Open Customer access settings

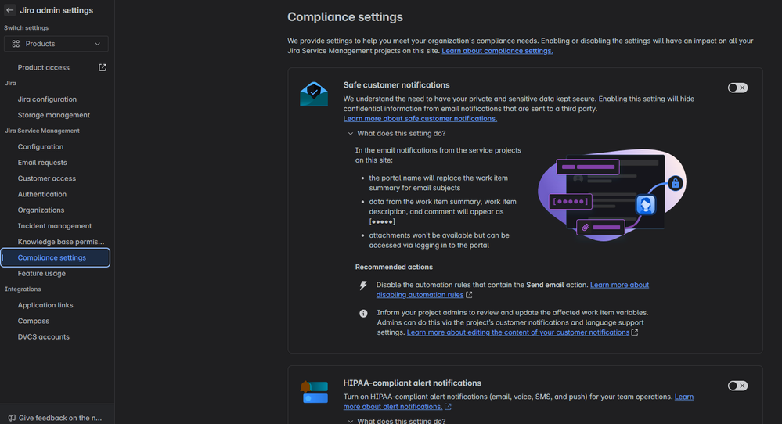pos(46,178)
